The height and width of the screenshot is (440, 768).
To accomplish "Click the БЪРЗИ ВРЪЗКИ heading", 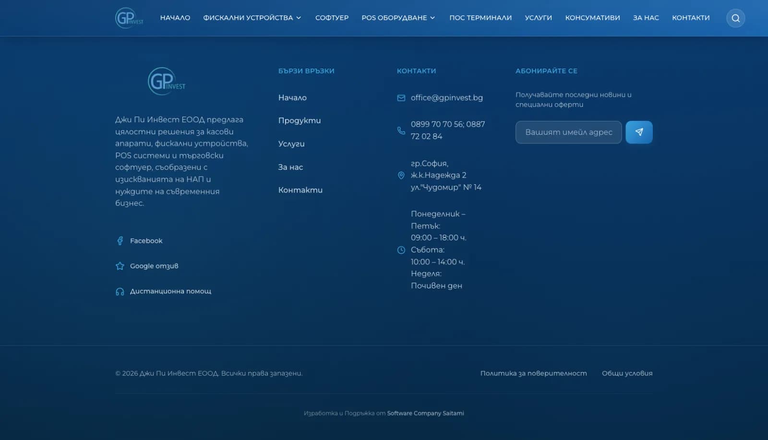I will [x=306, y=71].
